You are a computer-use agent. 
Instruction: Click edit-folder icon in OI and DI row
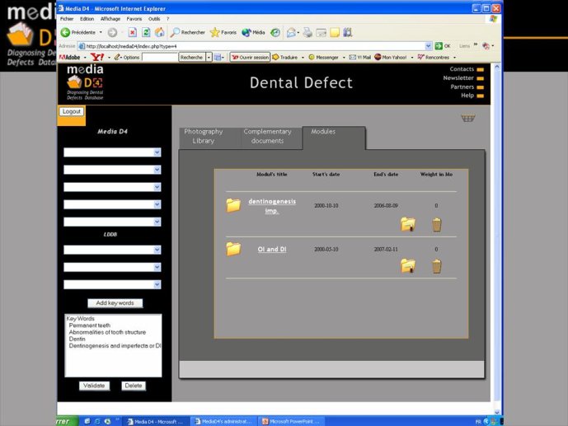(x=408, y=266)
